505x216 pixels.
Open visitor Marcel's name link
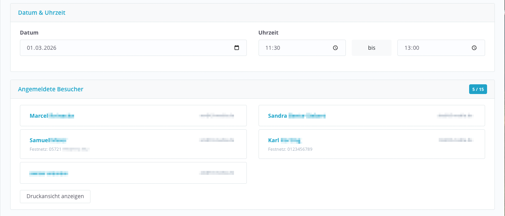pos(51,116)
